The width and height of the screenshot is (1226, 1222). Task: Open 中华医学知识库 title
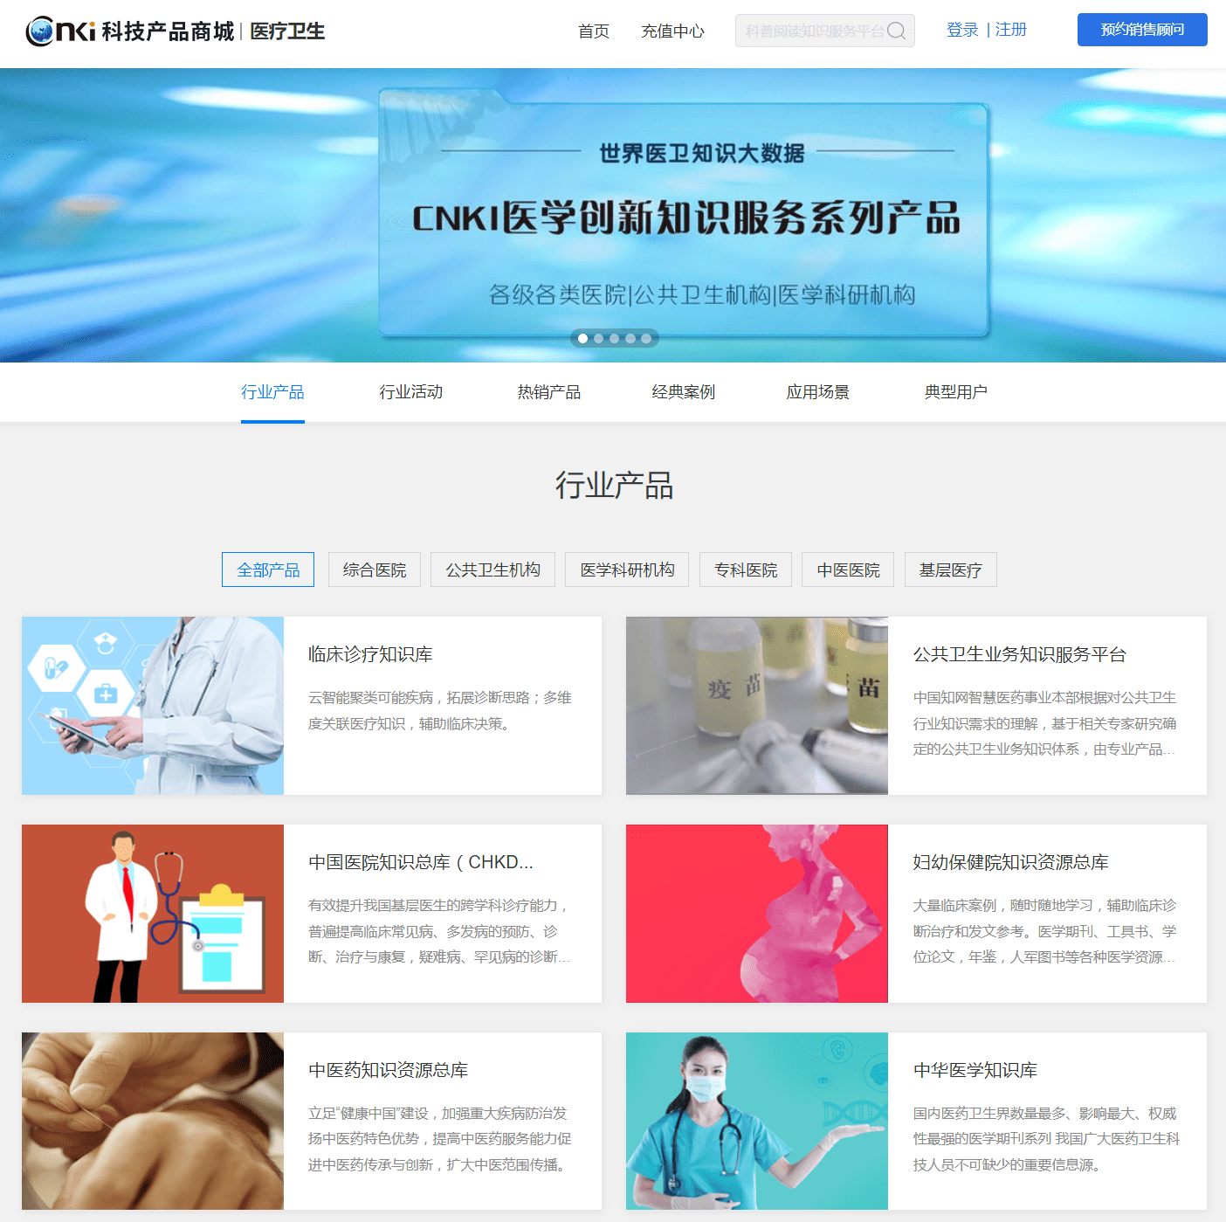coord(975,1070)
